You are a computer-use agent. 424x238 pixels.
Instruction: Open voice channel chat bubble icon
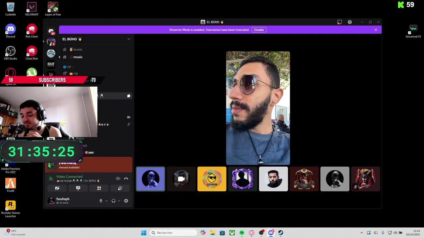click(129, 96)
